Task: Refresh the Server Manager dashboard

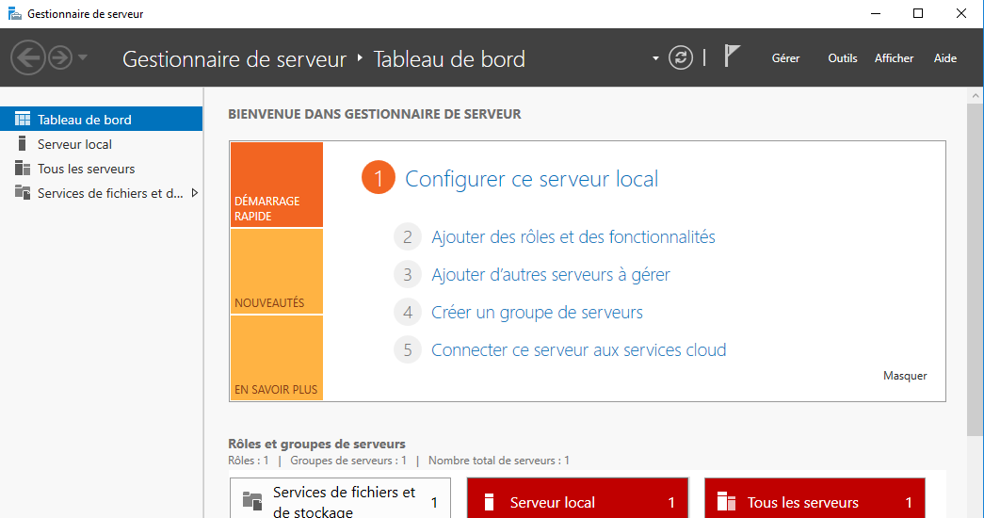Action: click(x=681, y=57)
